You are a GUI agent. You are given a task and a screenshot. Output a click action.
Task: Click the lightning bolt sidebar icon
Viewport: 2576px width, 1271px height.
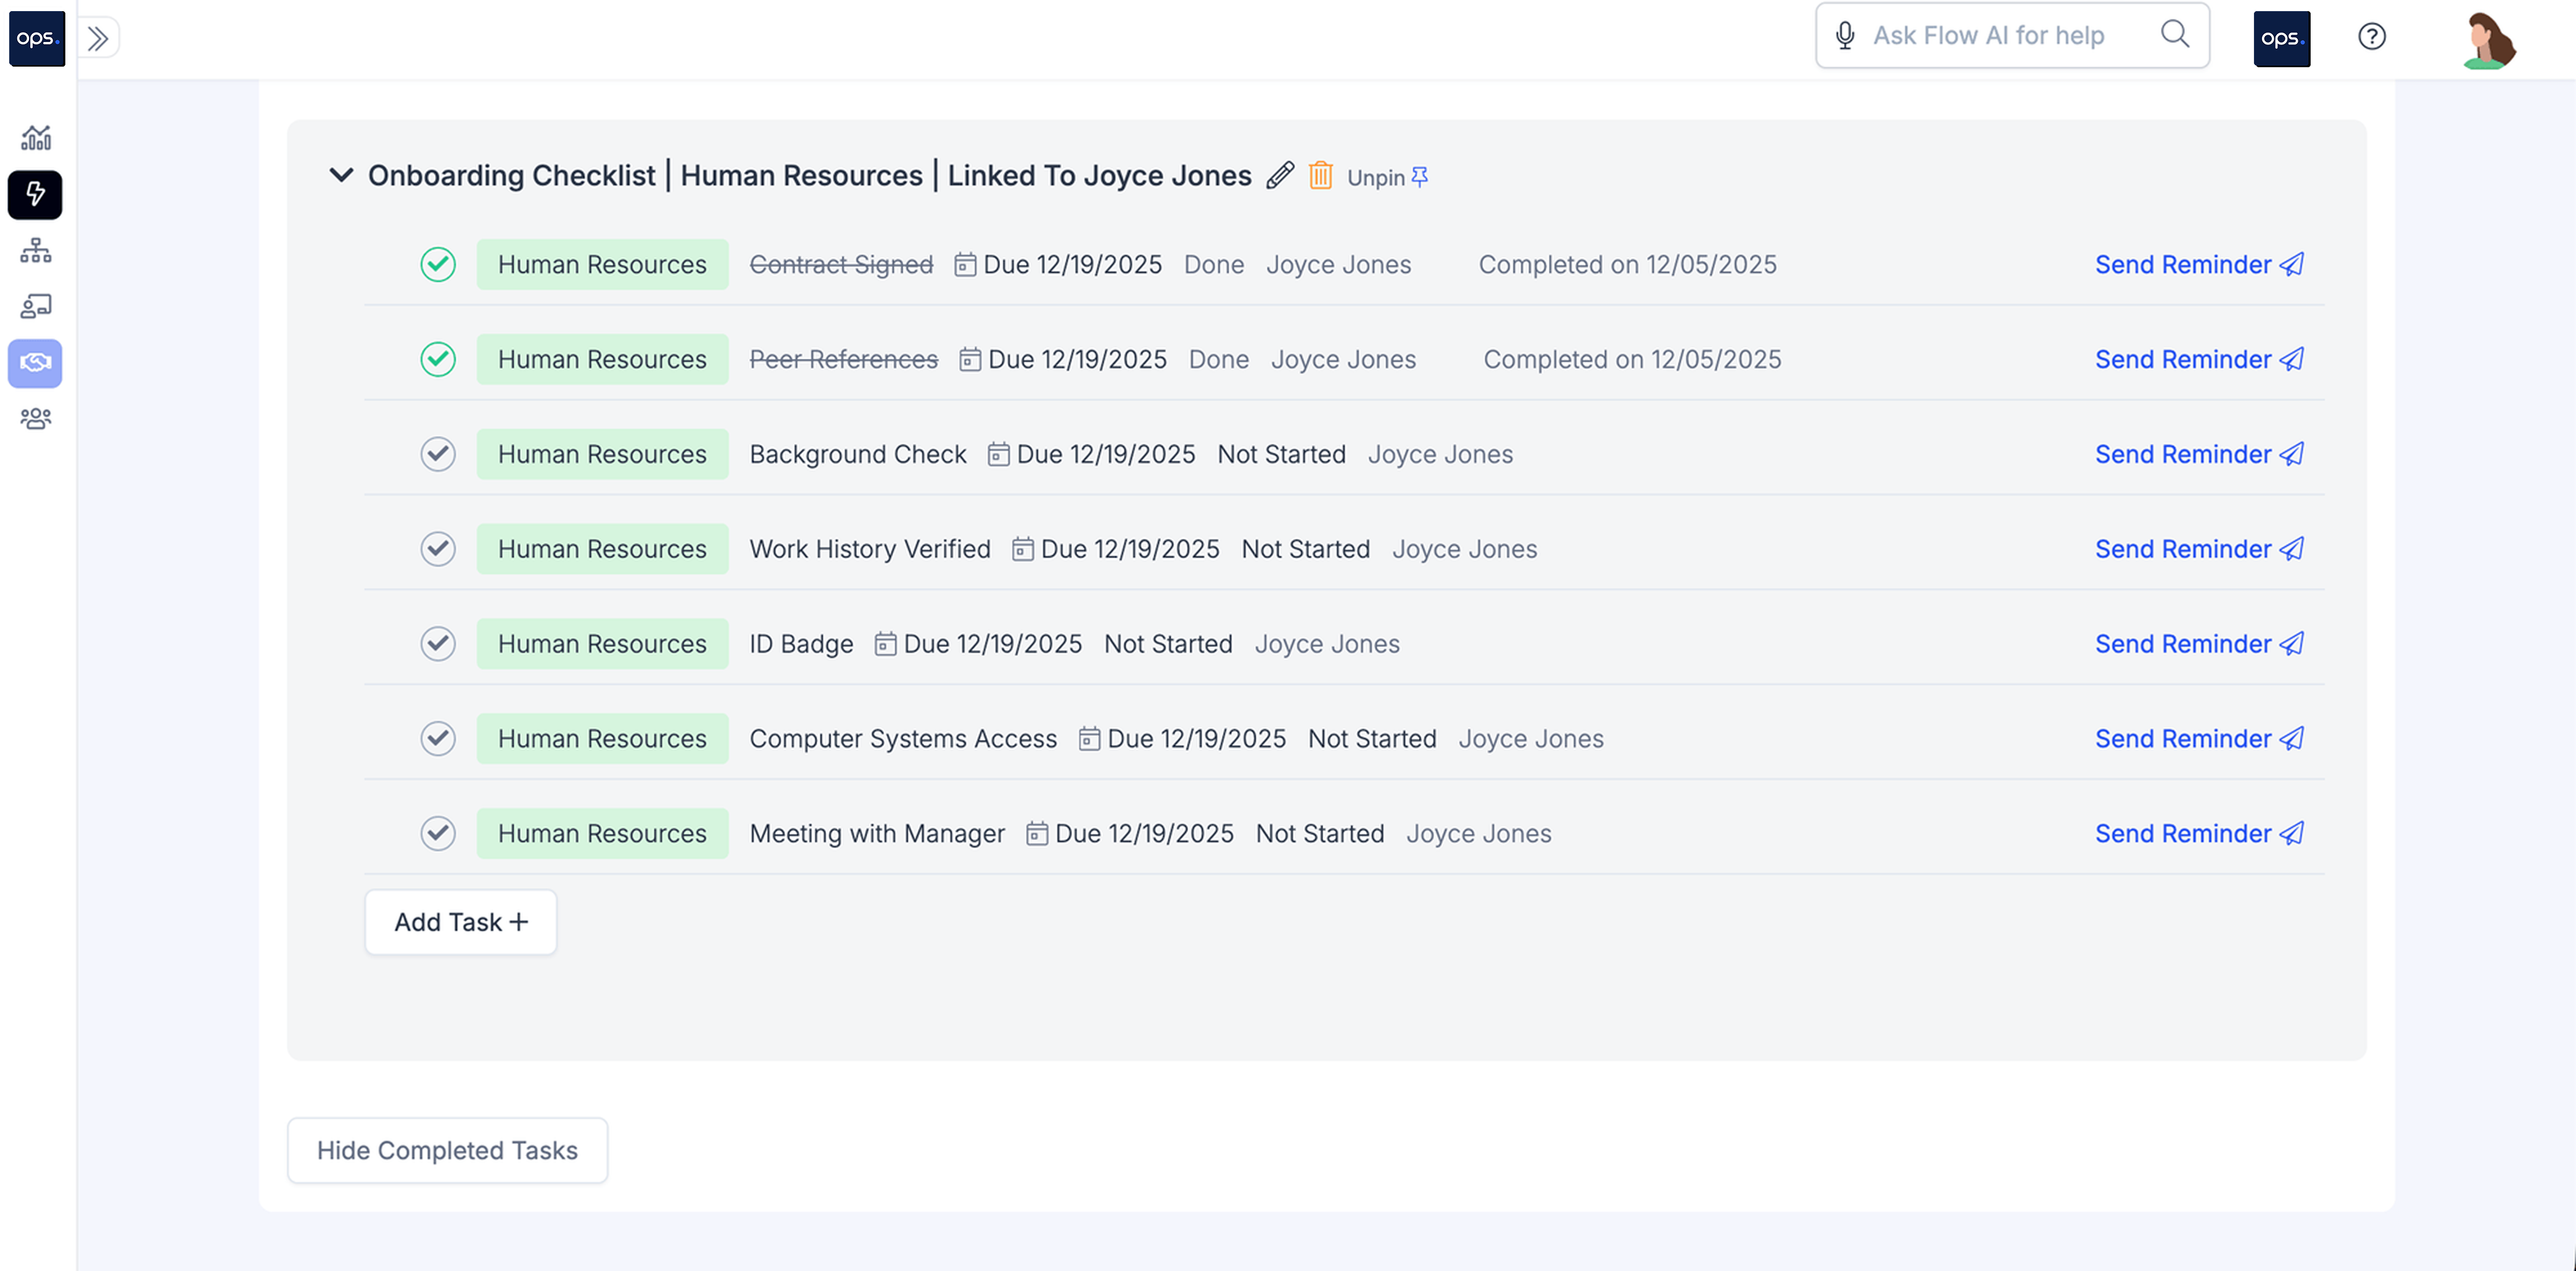[x=36, y=194]
